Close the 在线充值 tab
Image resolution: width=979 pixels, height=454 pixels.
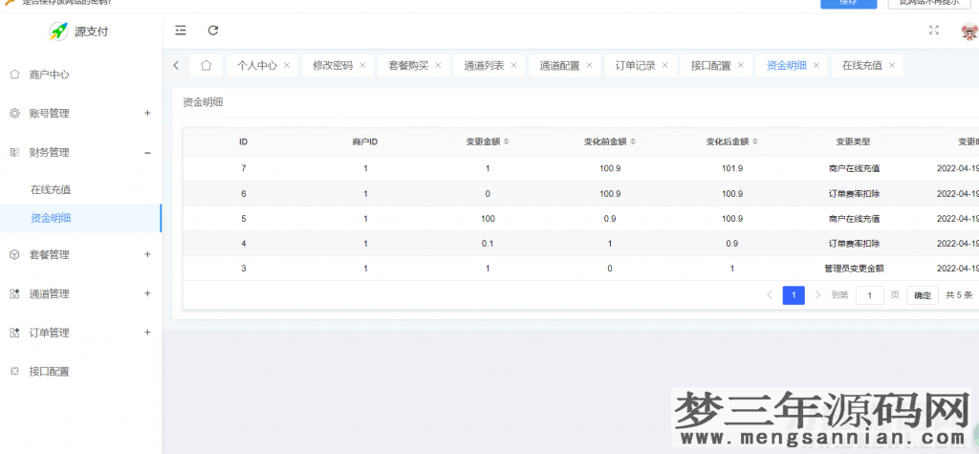[892, 65]
